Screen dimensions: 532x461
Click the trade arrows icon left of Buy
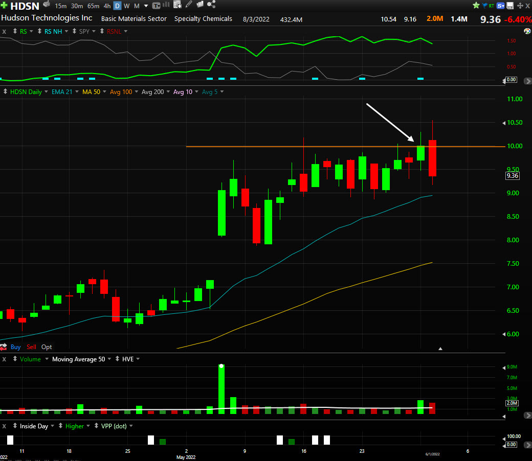[x=4, y=347]
